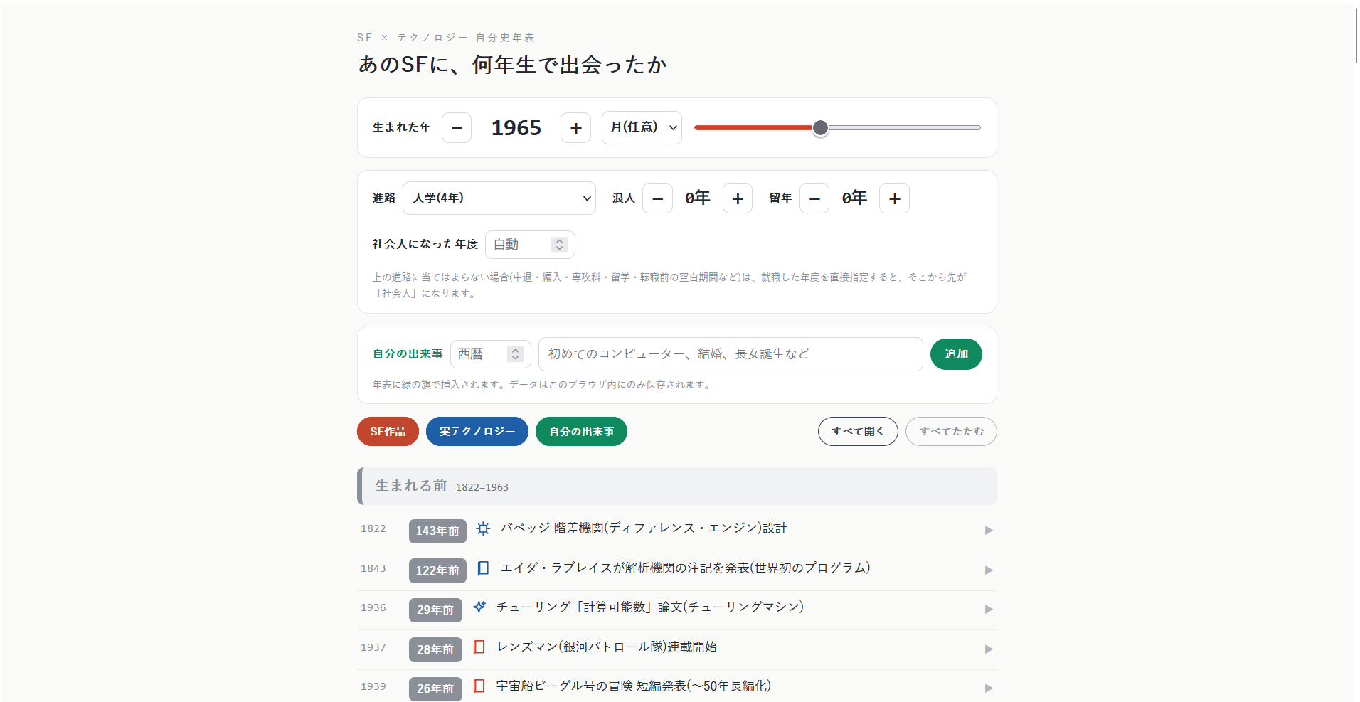
Task: Click the red filled slider track portion
Action: coord(753,128)
